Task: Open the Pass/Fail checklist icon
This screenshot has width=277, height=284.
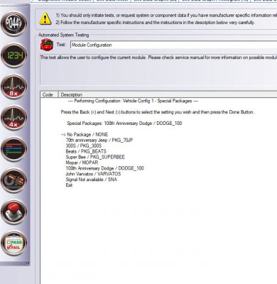Action: pyautogui.click(x=13, y=244)
